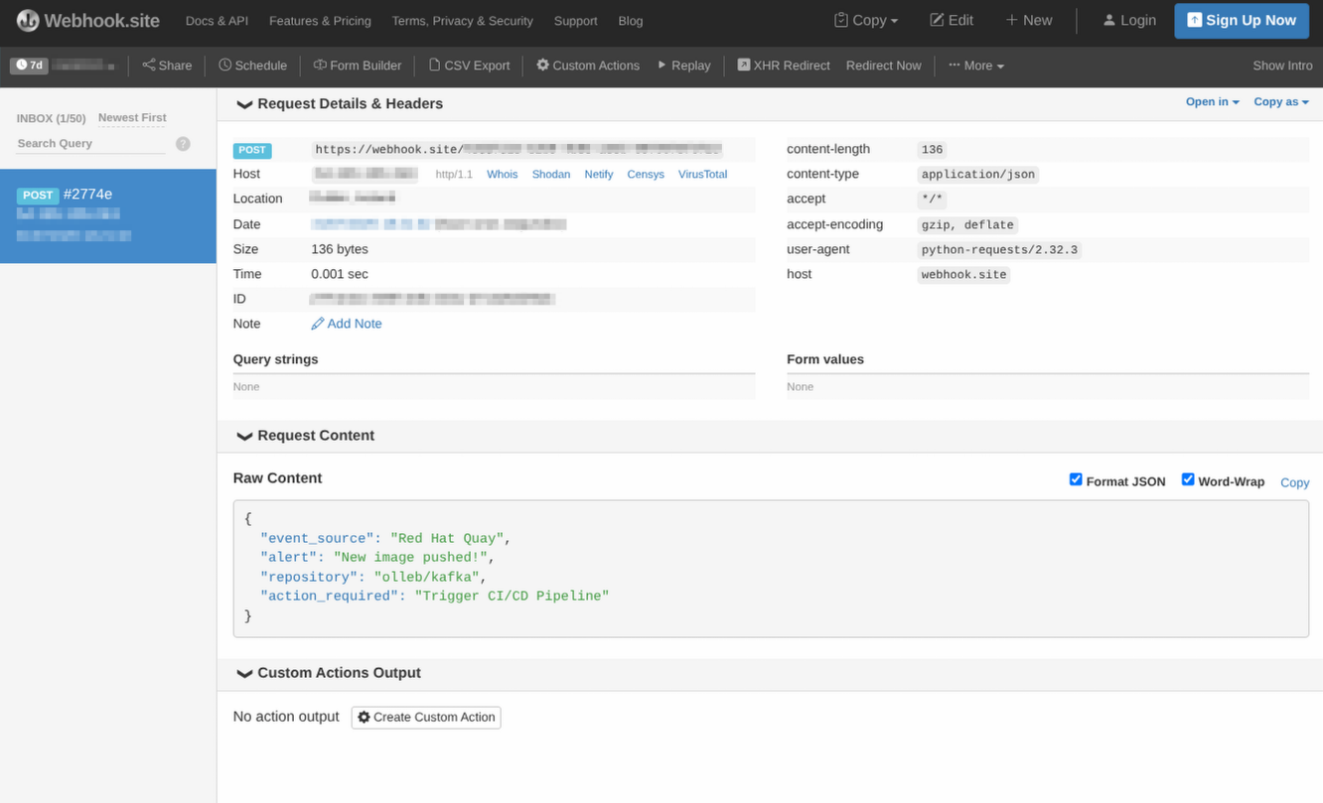
Task: Open Features & Pricing
Action: [320, 21]
